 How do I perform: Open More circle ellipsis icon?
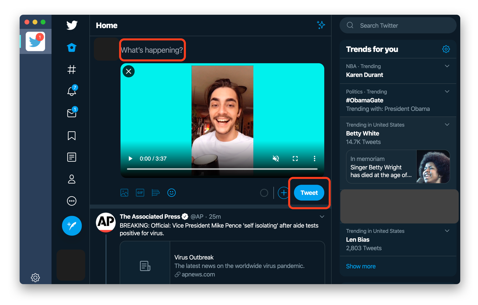tap(72, 201)
